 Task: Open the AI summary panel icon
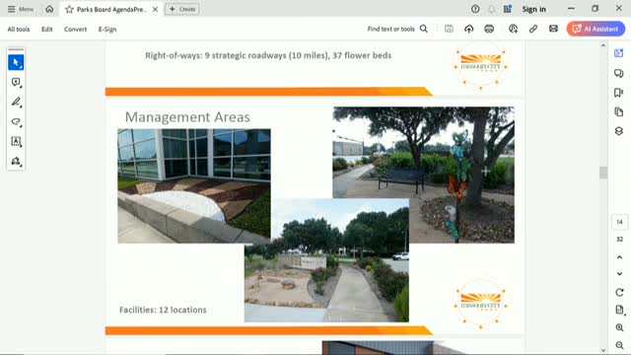click(619, 53)
